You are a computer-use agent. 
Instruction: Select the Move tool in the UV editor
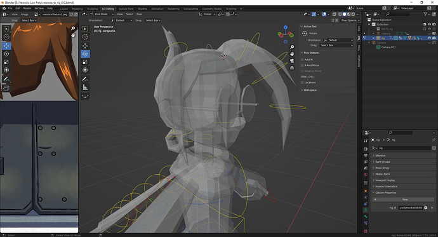6,46
